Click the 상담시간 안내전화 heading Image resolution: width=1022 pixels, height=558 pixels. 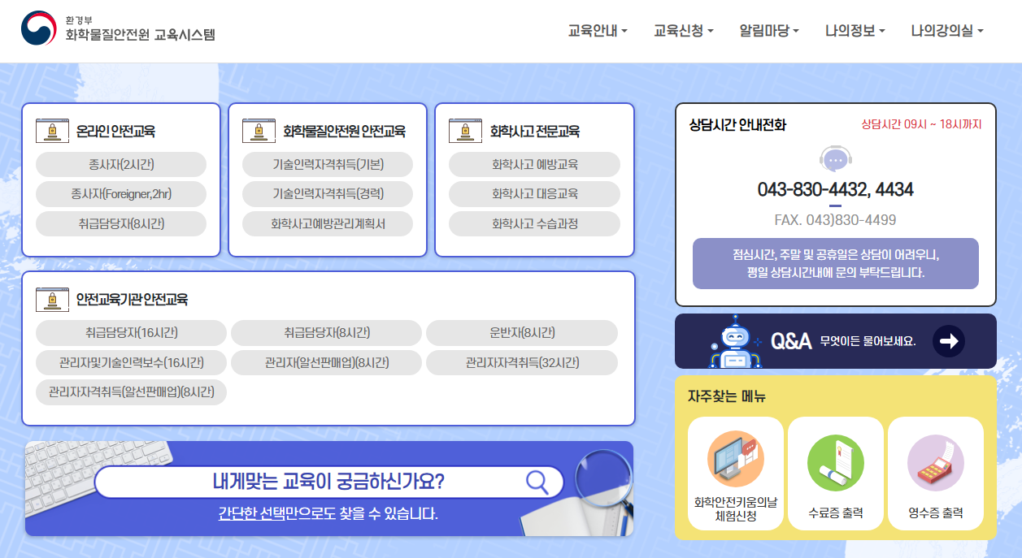(737, 124)
